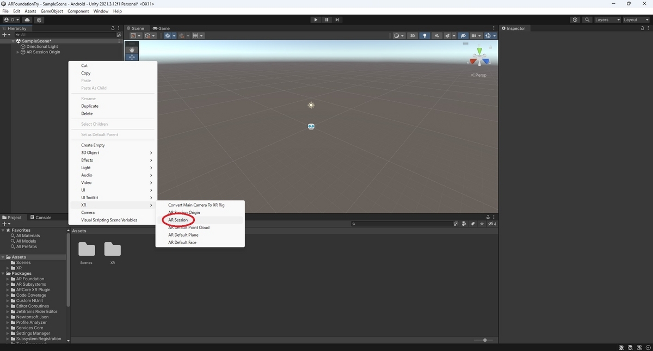Open the Plastic SCM version control icon
This screenshot has width=653, height=351.
[x=39, y=20]
